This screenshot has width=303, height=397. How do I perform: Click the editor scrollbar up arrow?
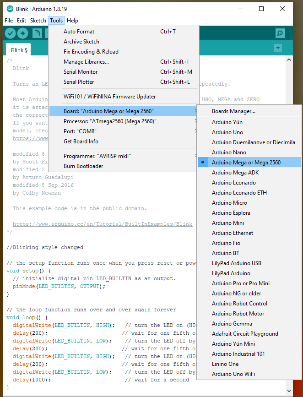(289, 60)
